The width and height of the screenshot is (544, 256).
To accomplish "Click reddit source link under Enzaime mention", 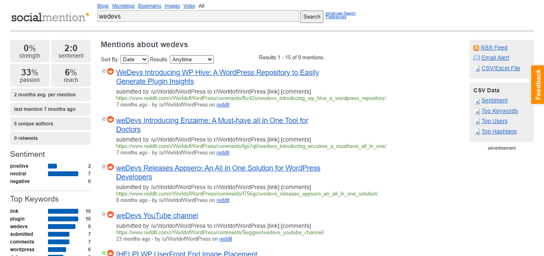I will coord(223,153).
